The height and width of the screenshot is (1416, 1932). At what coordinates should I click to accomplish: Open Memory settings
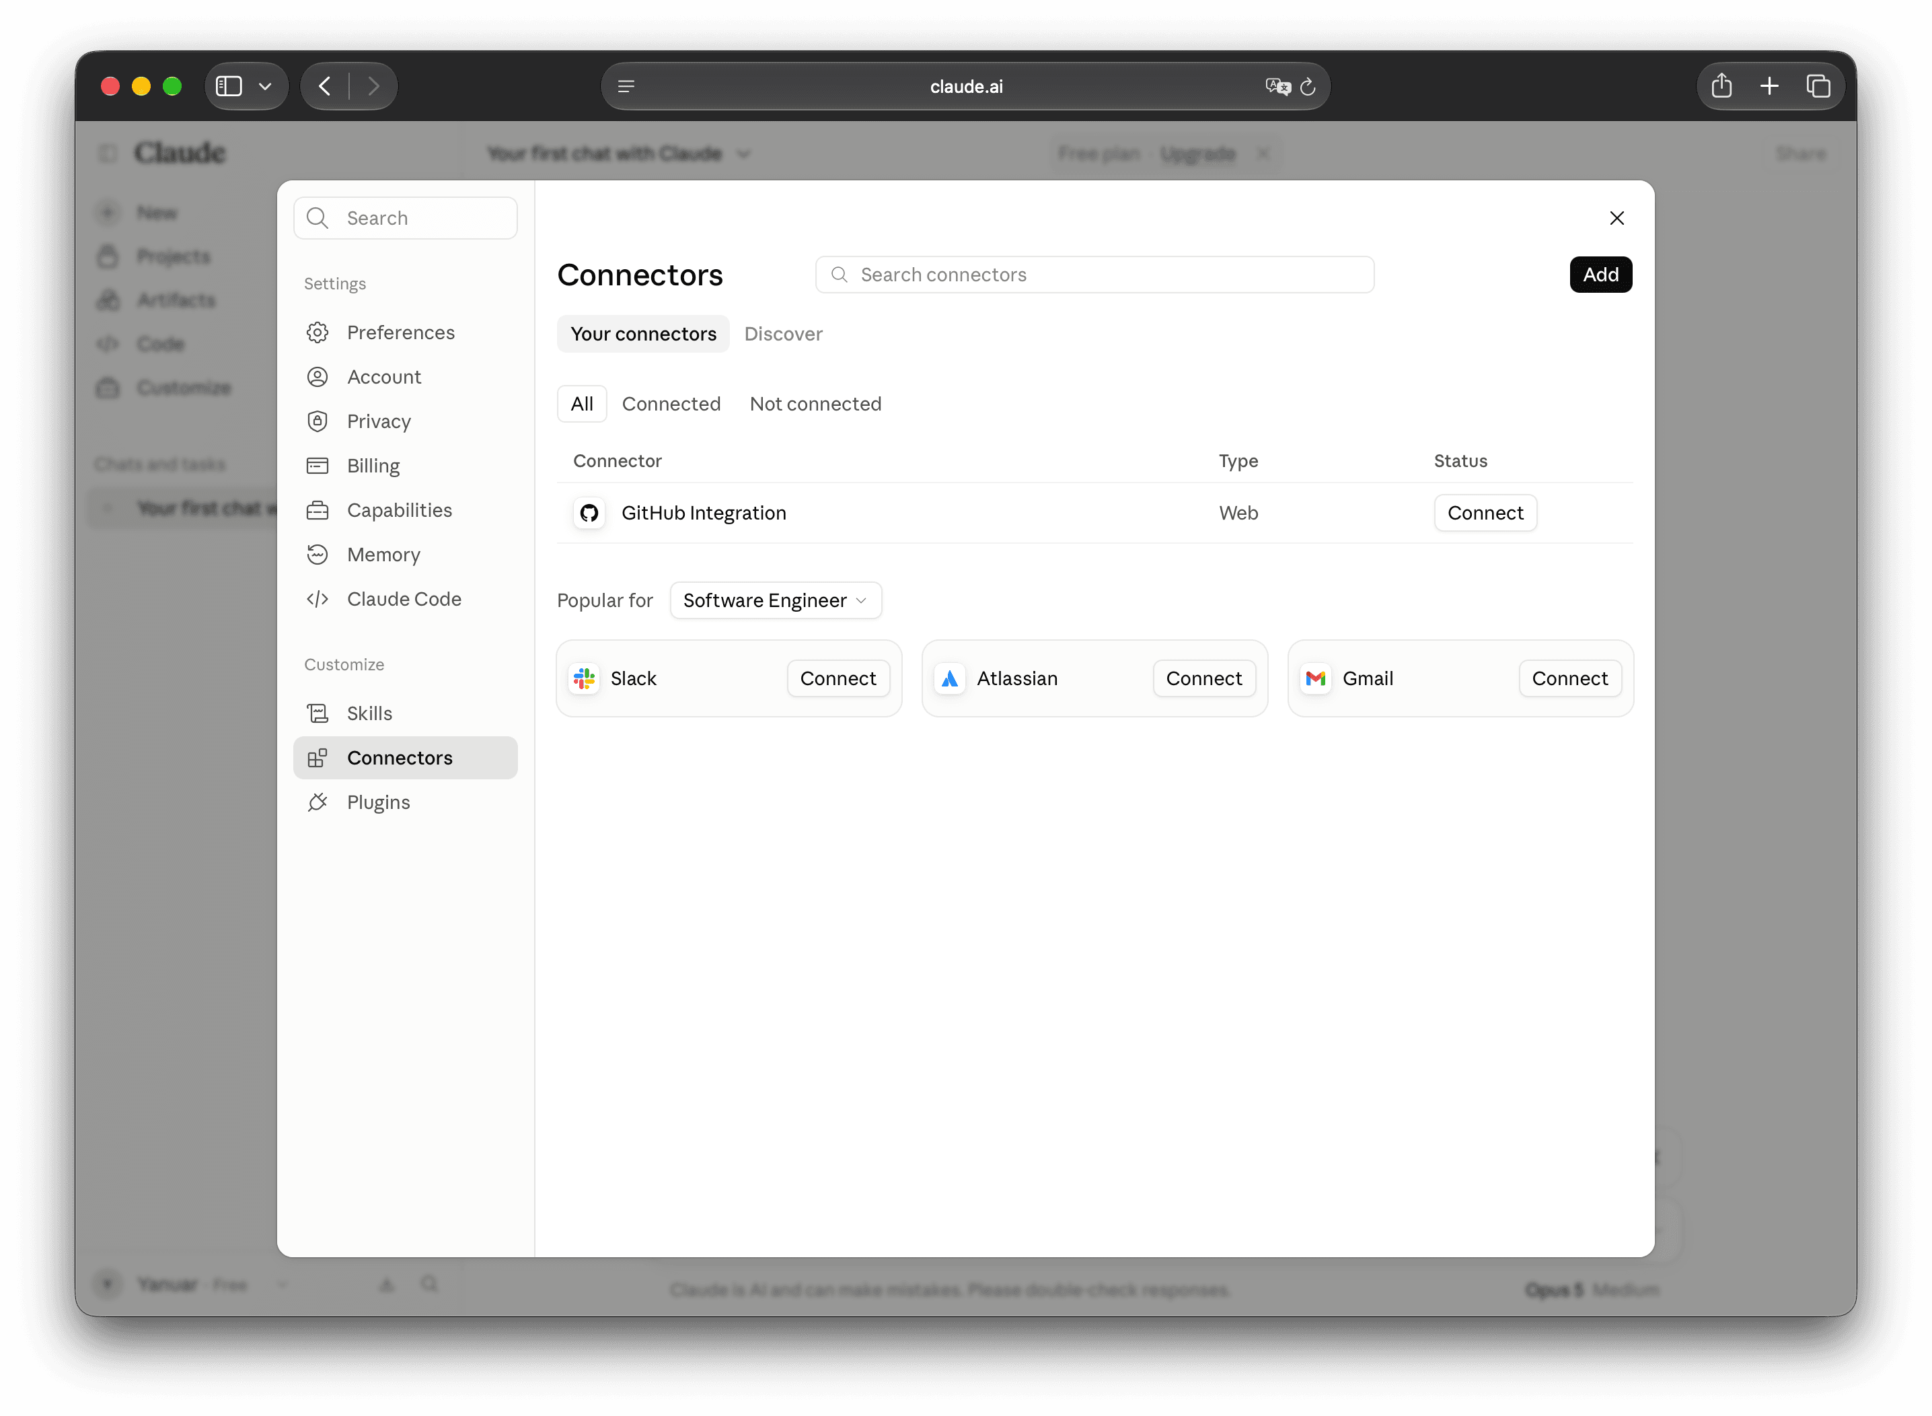pos(404,555)
